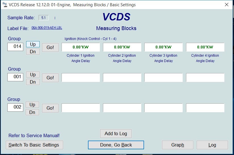
Task: Click the Log button
Action: (x=212, y=145)
